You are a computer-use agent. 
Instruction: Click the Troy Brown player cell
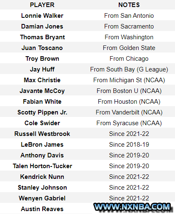tap(42, 59)
